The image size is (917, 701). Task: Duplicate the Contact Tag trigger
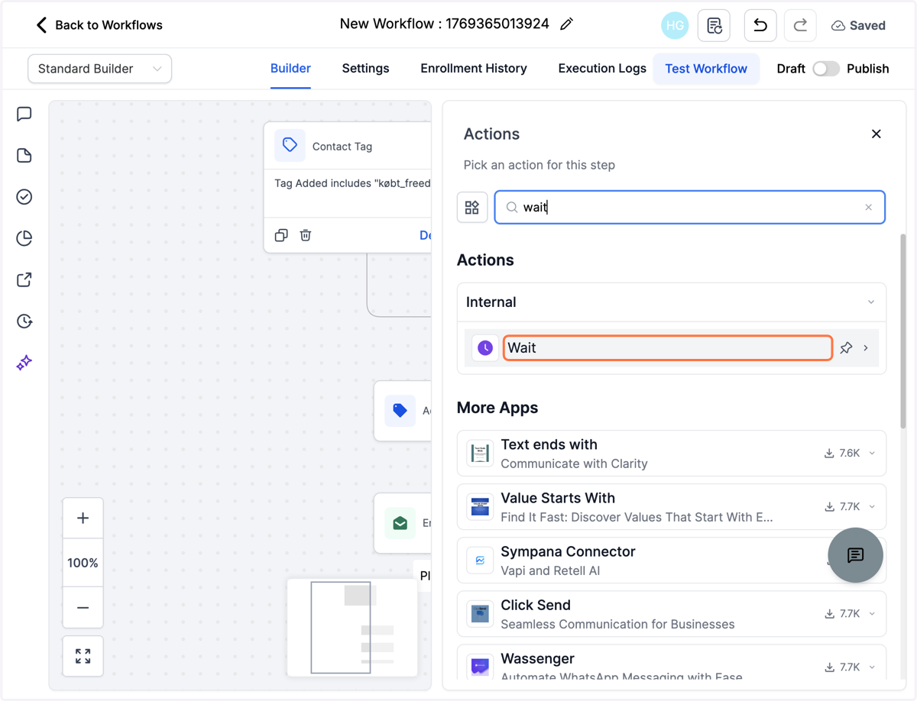point(281,235)
